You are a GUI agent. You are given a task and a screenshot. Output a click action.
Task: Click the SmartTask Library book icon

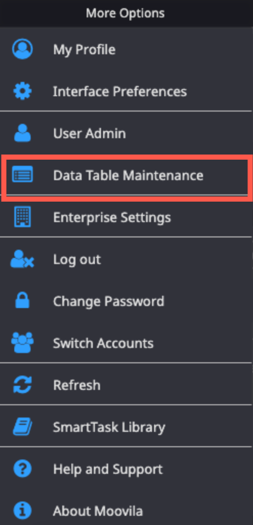(x=22, y=427)
